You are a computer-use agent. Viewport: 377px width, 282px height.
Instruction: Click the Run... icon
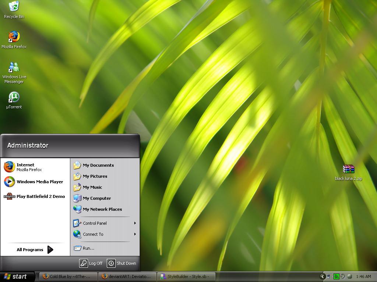coord(77,248)
